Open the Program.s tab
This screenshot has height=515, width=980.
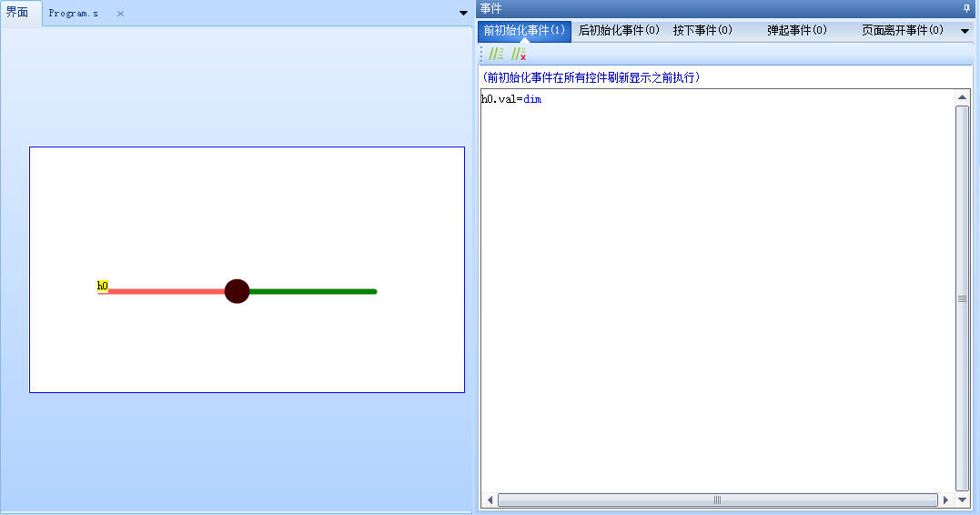[74, 14]
